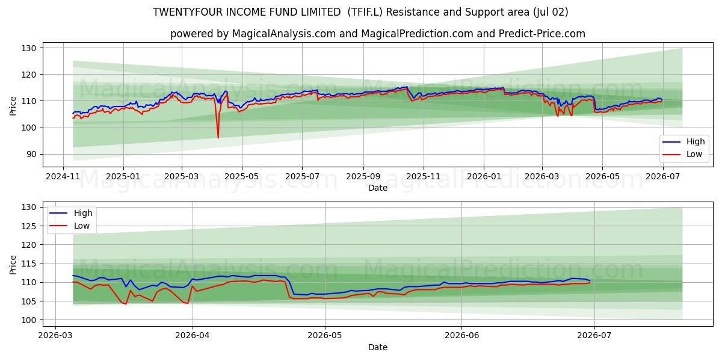This screenshot has width=722, height=361.
Task: Click the 2026-05 tick label in the top chart
Action: pyautogui.click(x=602, y=177)
